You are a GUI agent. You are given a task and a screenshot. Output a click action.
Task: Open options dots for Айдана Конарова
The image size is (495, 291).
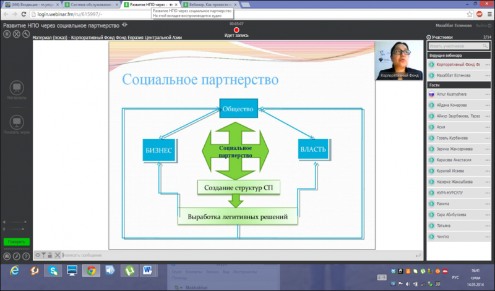[x=488, y=105]
